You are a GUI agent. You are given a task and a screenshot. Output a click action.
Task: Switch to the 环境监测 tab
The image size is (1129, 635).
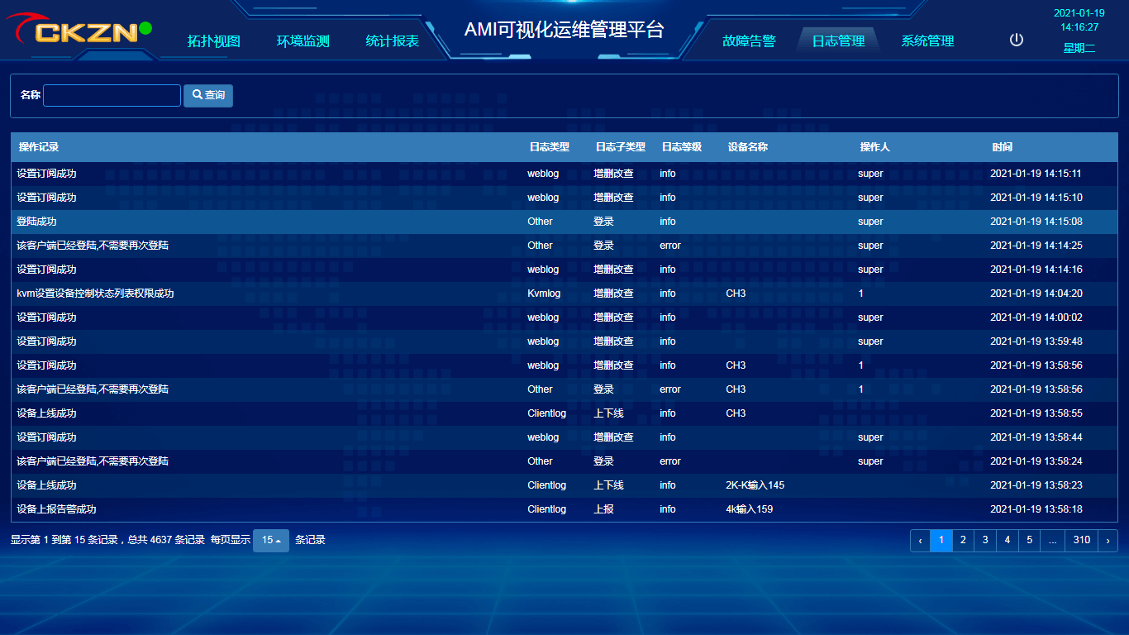click(x=302, y=41)
